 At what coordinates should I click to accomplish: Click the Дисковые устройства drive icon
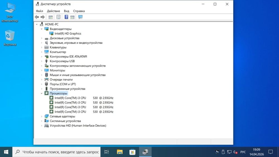46,38
